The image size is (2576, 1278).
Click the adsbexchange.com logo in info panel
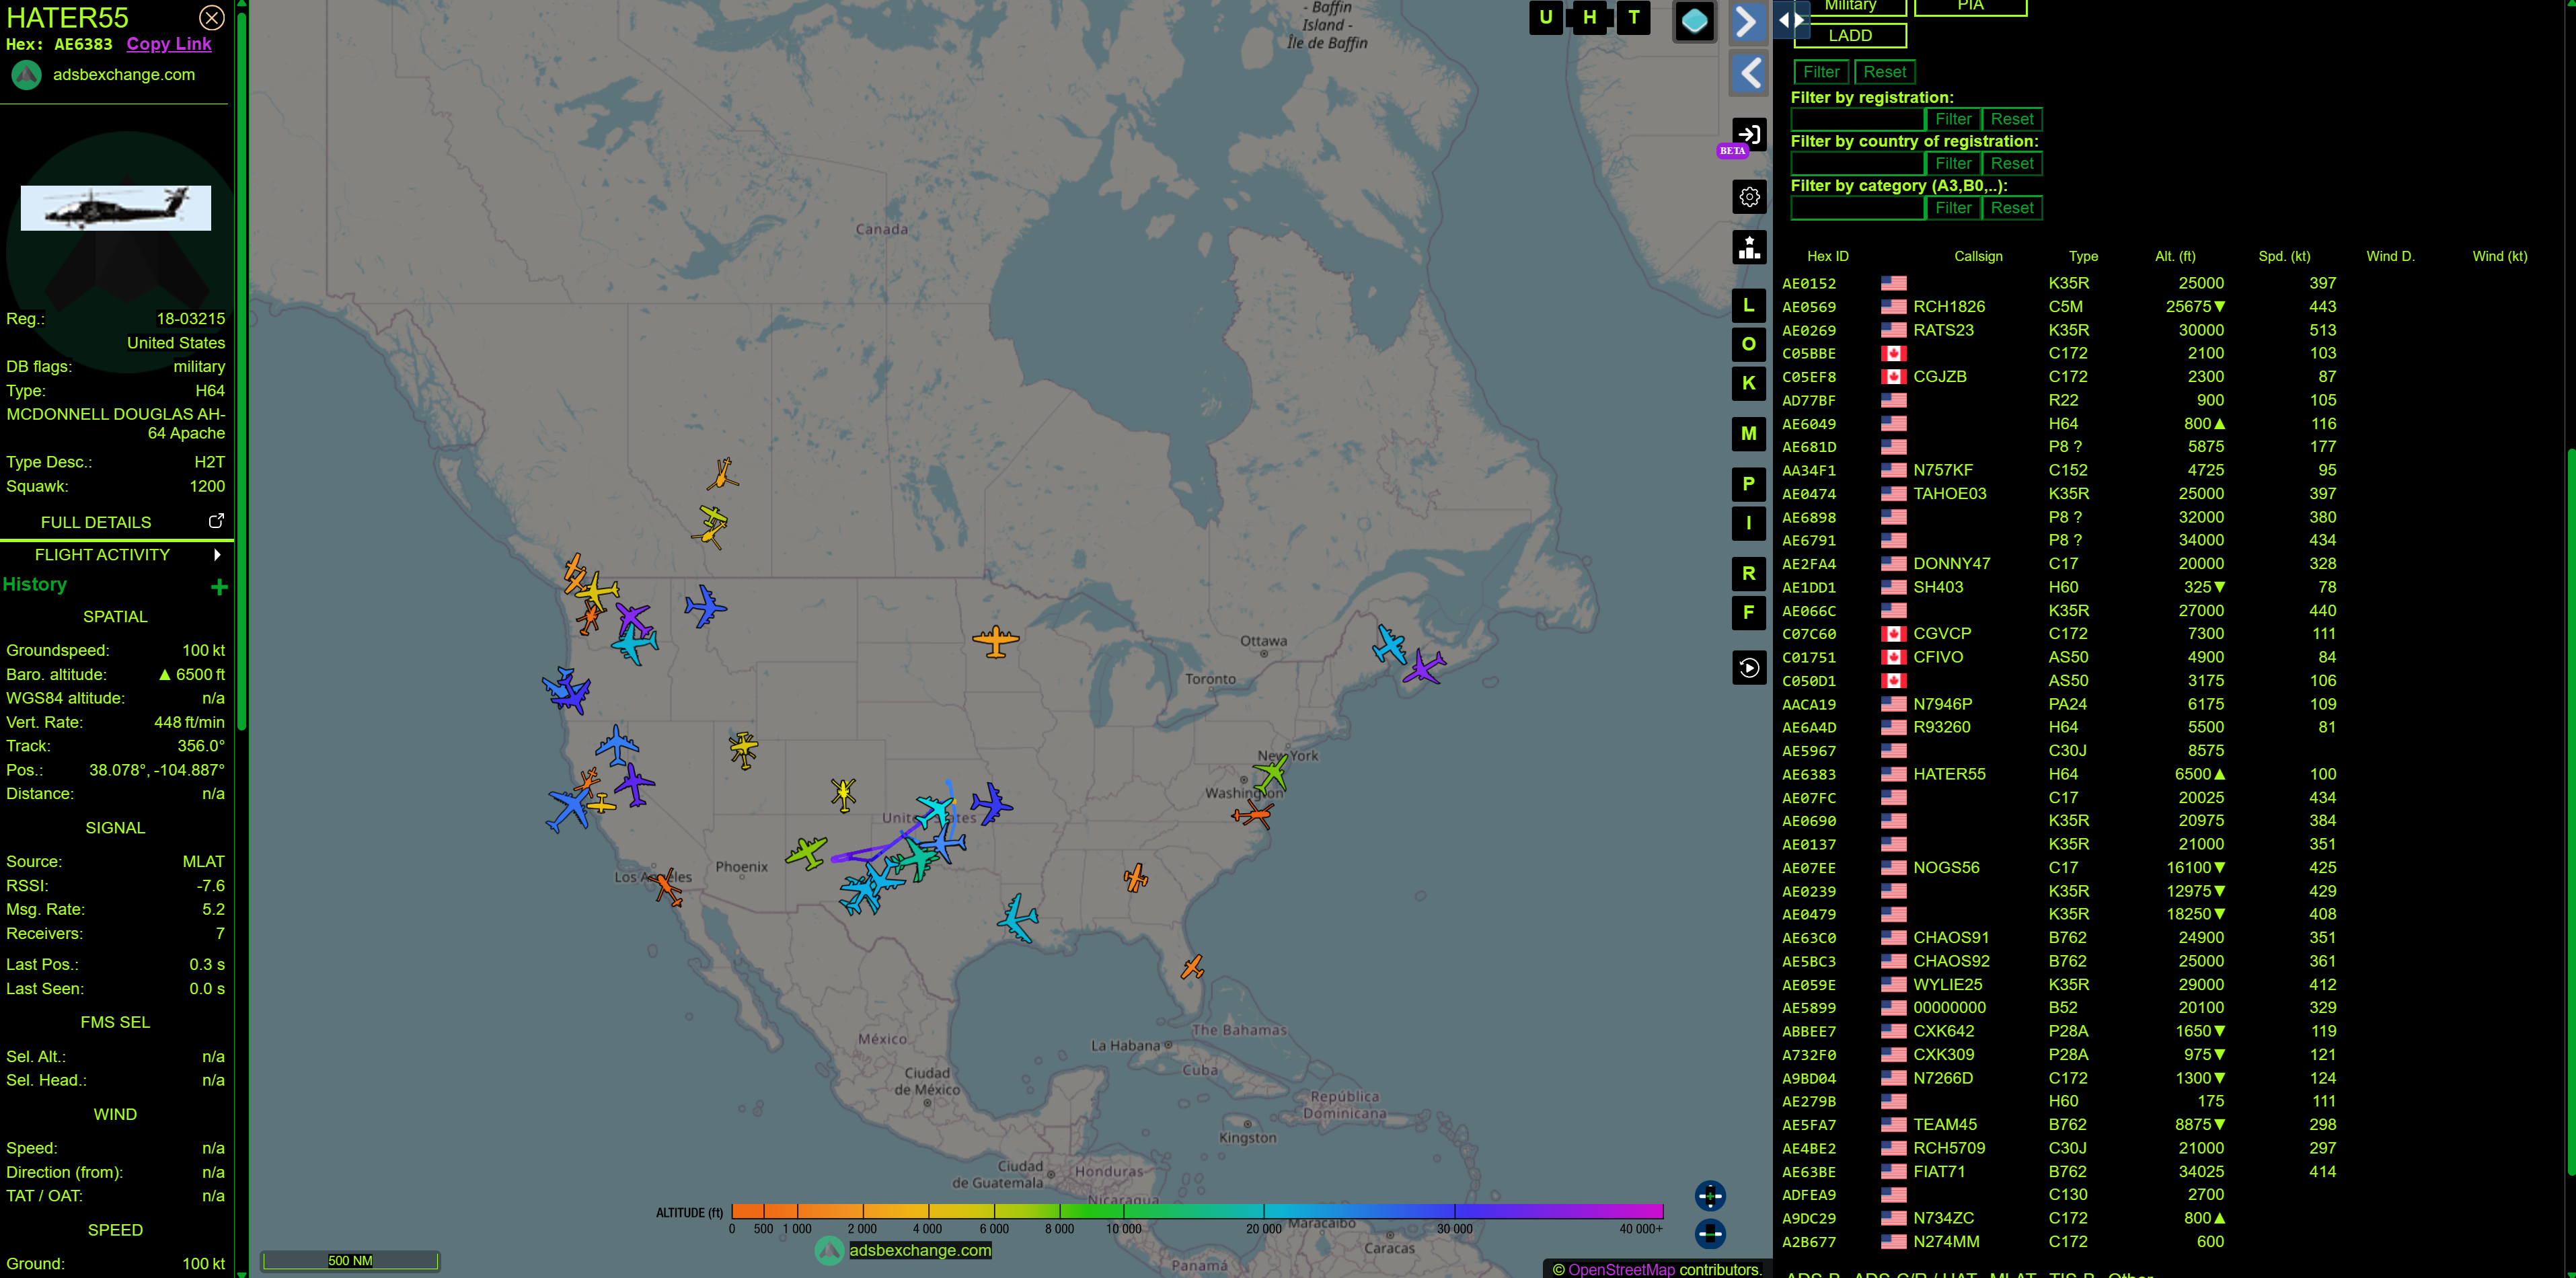pos(27,75)
